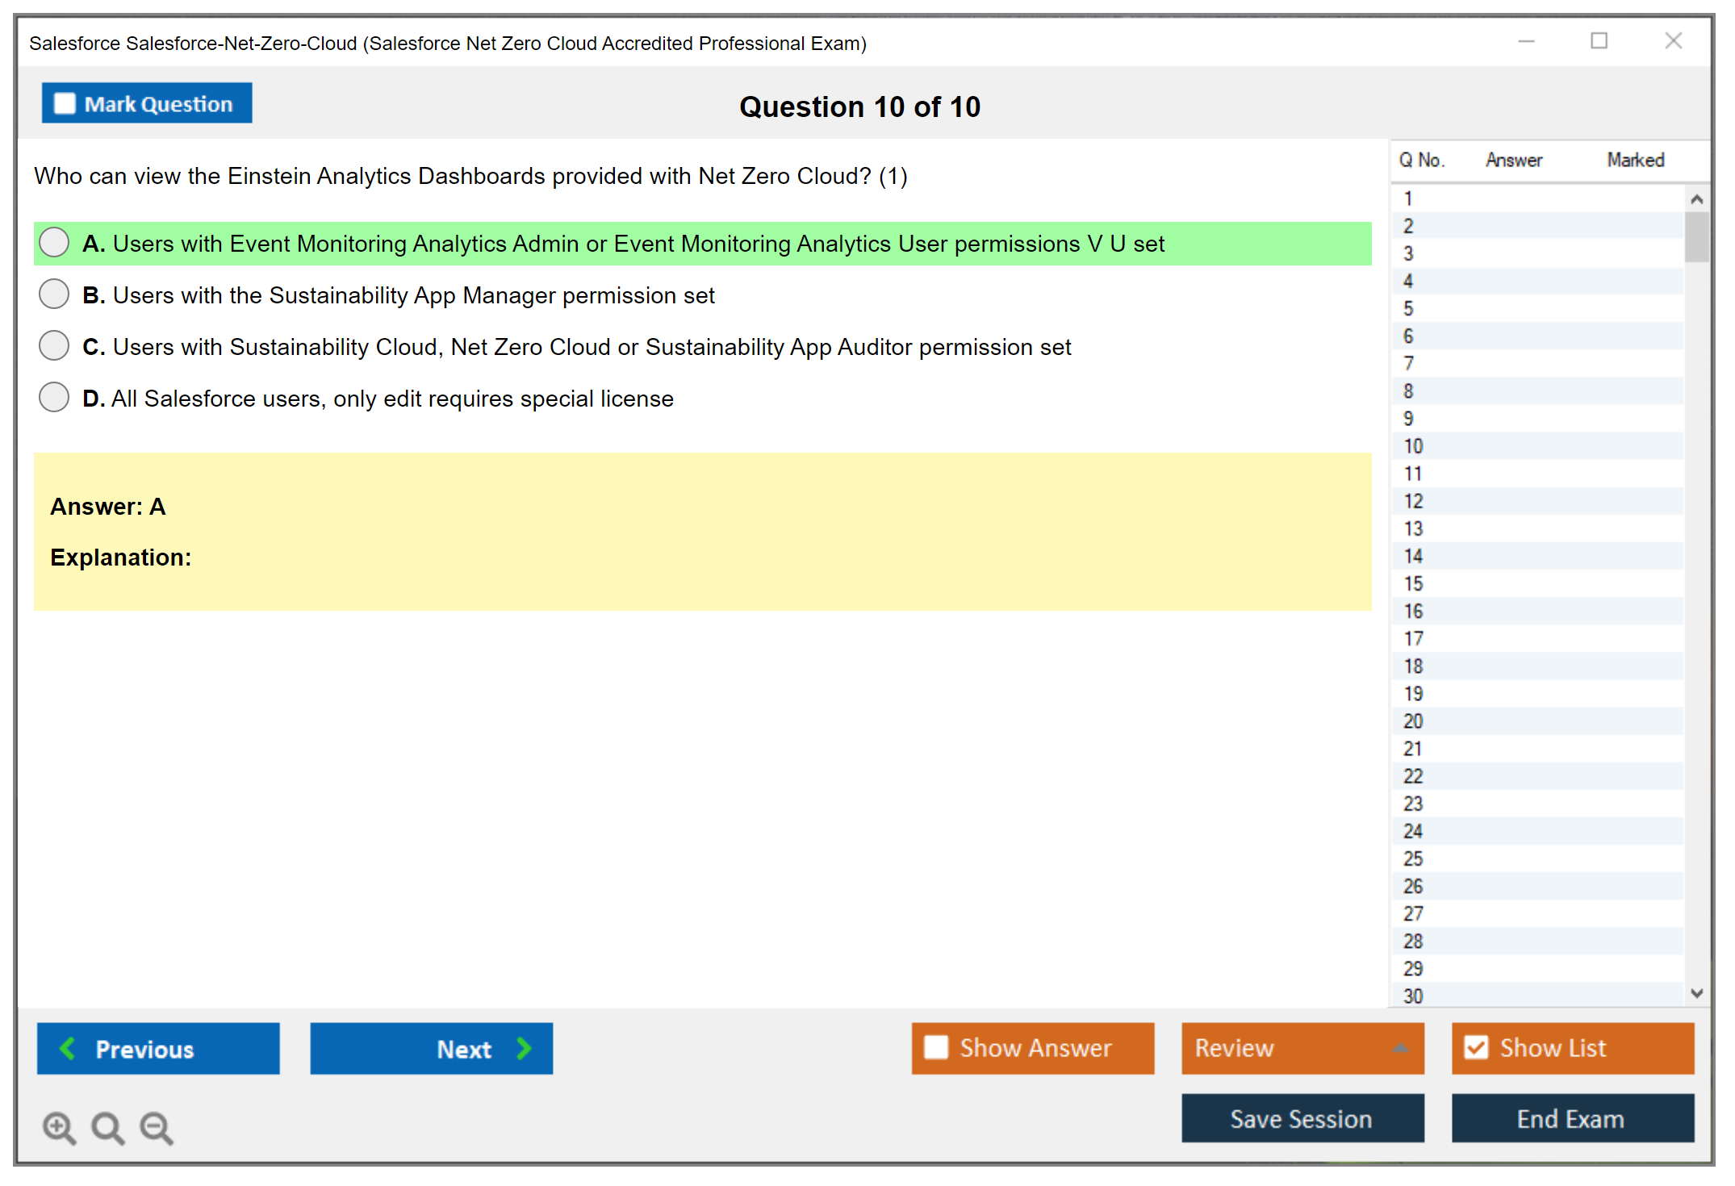
Task: Select question 10 in the list
Action: pos(1413,446)
